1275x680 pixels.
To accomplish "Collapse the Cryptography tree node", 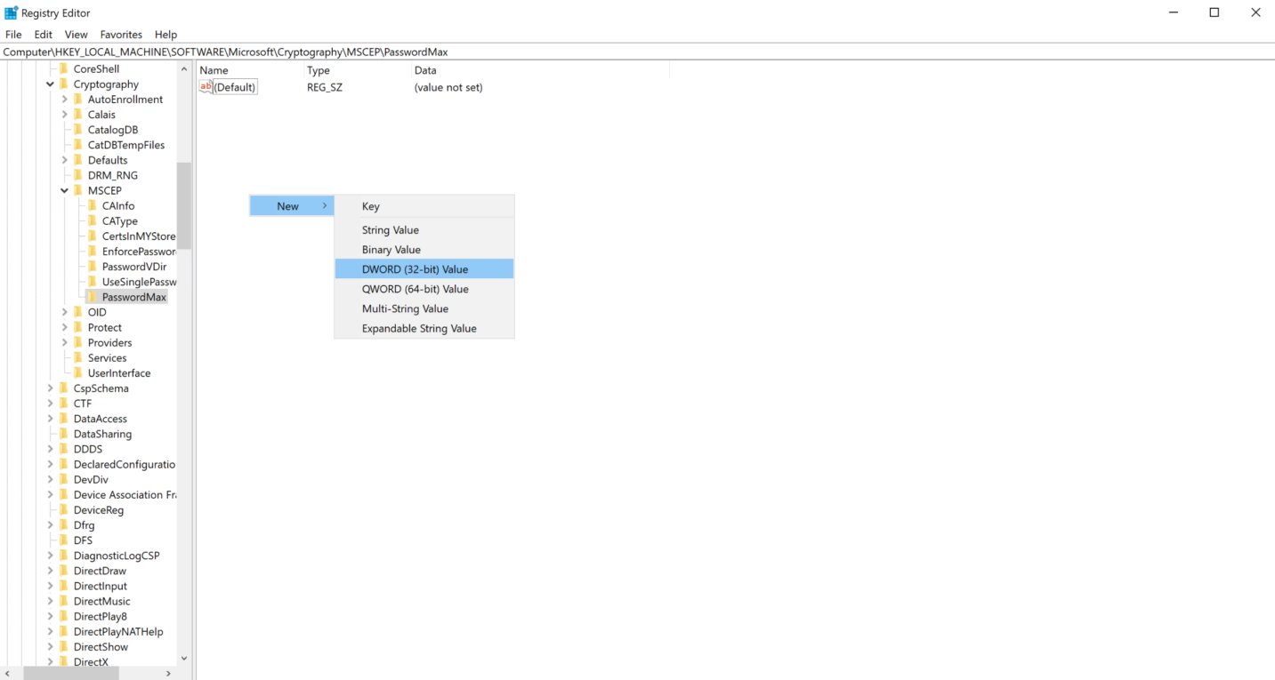I will point(51,84).
